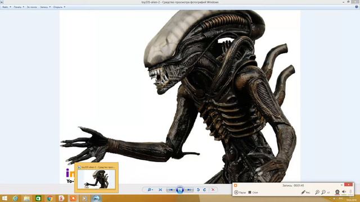Click the taskbar volume tray icon
The image size is (360, 202).
tap(334, 198)
